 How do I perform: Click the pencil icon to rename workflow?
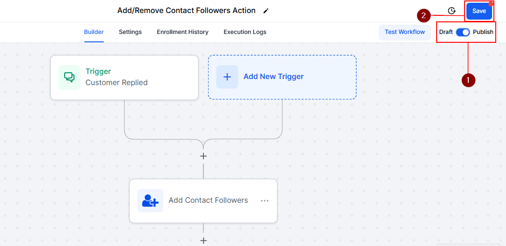pos(266,11)
